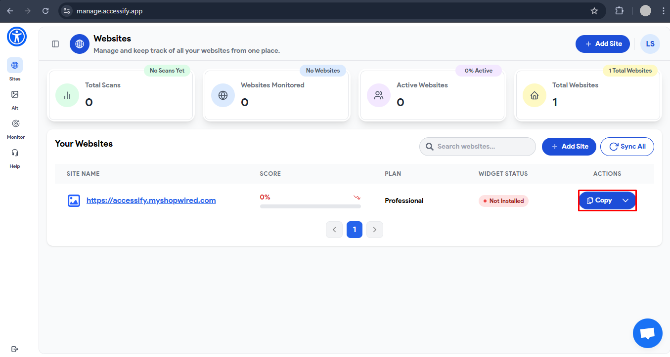Select the Monitor icon in the sidebar

tap(14, 124)
